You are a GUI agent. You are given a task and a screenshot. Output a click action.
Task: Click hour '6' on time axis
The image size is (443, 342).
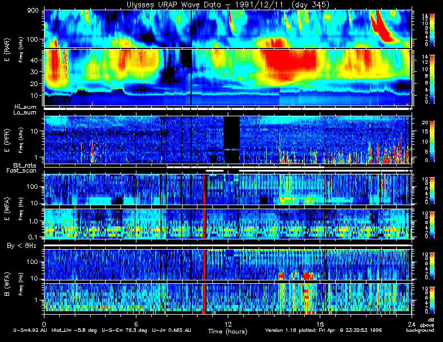(x=136, y=324)
